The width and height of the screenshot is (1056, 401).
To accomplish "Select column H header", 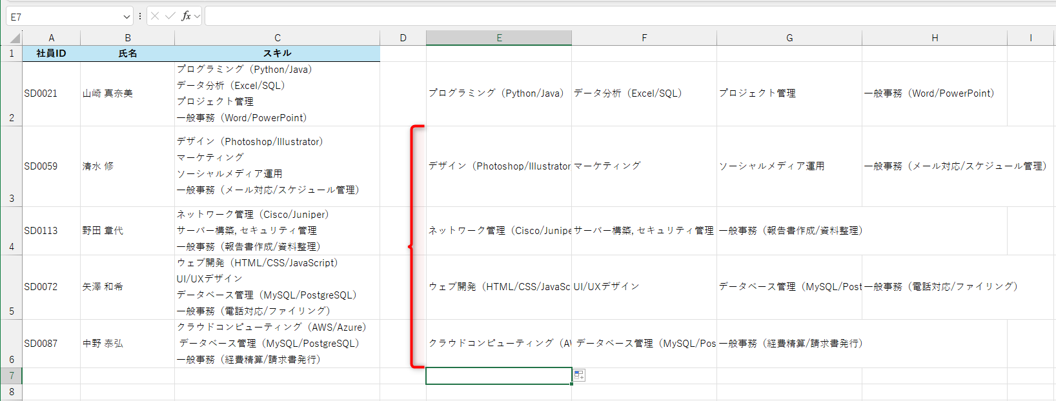I will (935, 38).
